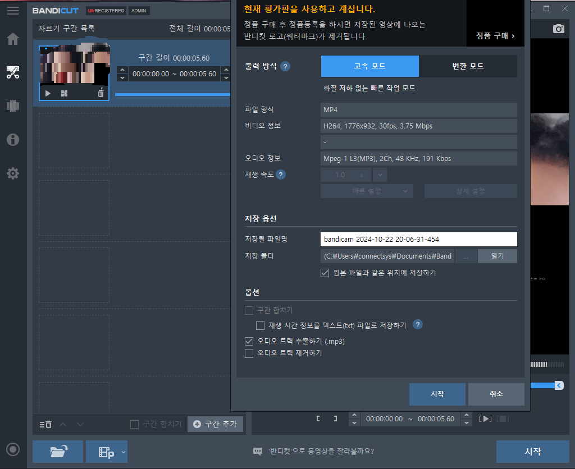Open the Info panel via sidebar icon
The width and height of the screenshot is (575, 469).
(12, 140)
